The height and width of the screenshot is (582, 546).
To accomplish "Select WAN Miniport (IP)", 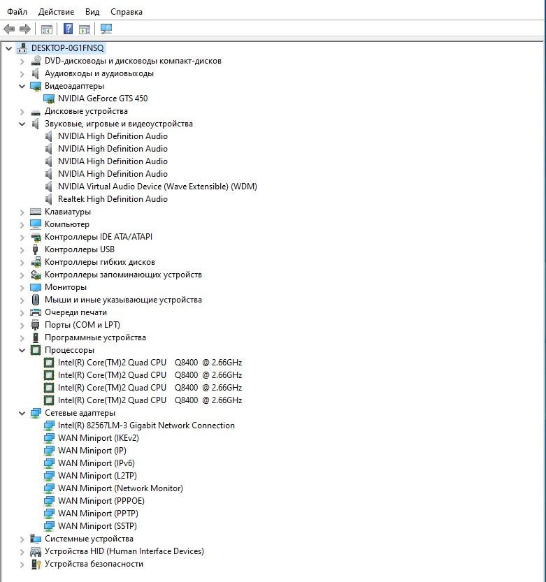I will (x=92, y=451).
